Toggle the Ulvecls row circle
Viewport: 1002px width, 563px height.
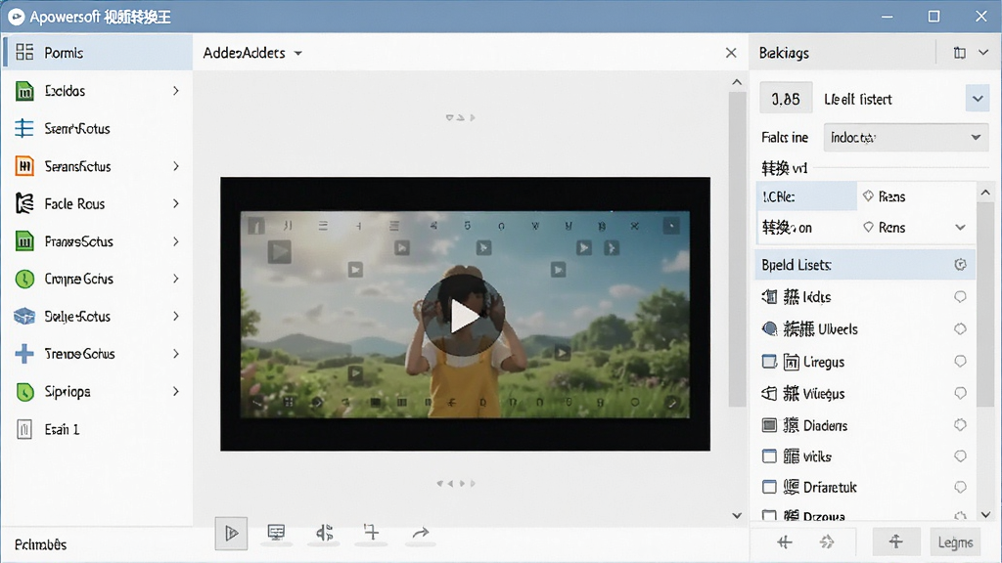point(960,328)
